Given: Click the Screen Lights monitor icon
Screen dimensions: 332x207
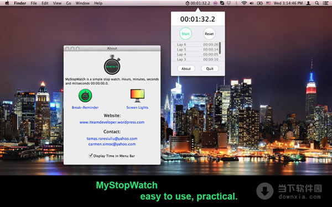Looking at the screenshot, I should pos(137,95).
